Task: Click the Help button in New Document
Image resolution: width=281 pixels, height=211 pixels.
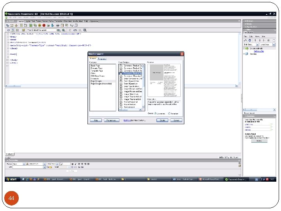Action: point(96,120)
